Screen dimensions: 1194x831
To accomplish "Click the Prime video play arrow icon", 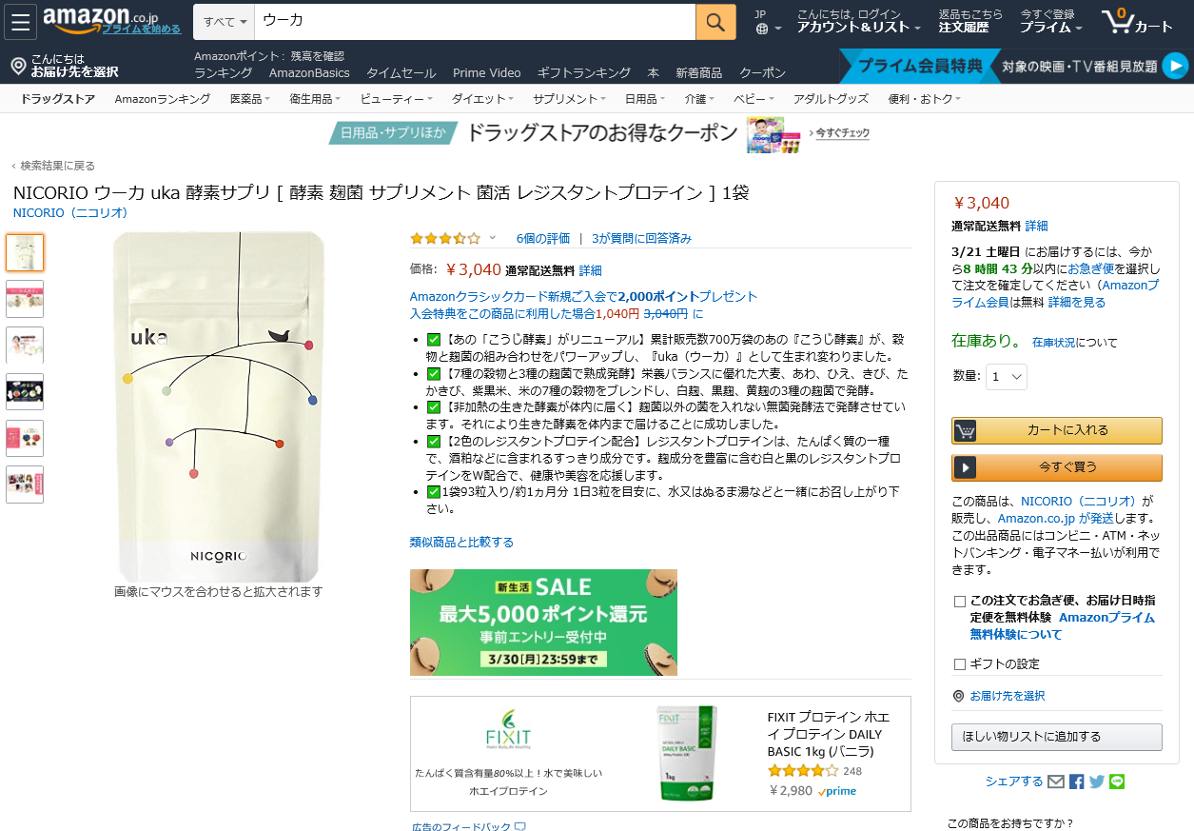I will [x=1176, y=66].
